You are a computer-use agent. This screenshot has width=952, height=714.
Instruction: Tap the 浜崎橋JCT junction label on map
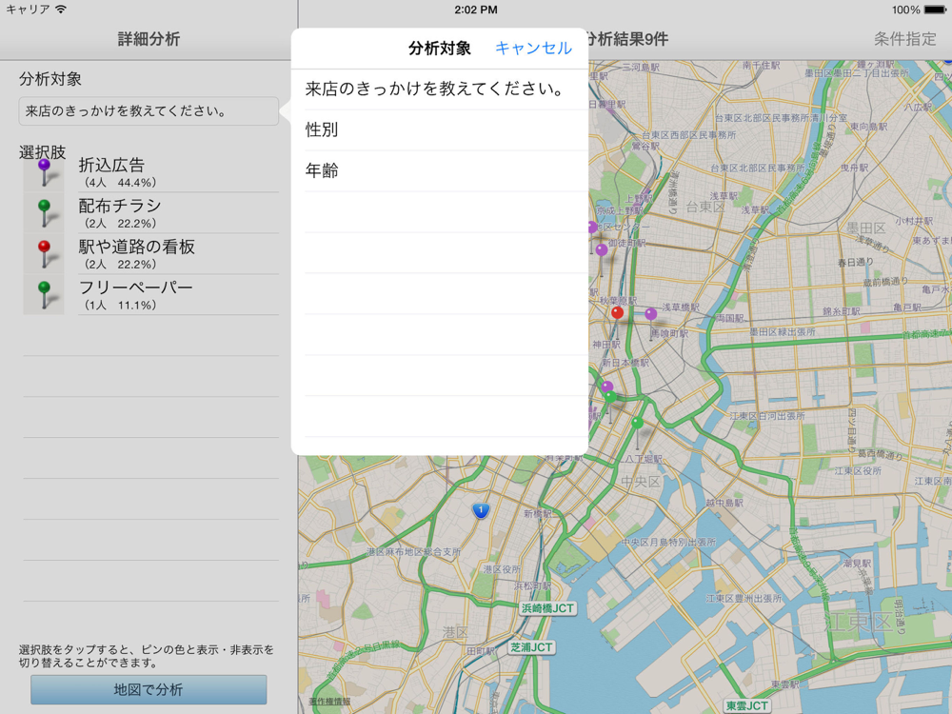547,607
